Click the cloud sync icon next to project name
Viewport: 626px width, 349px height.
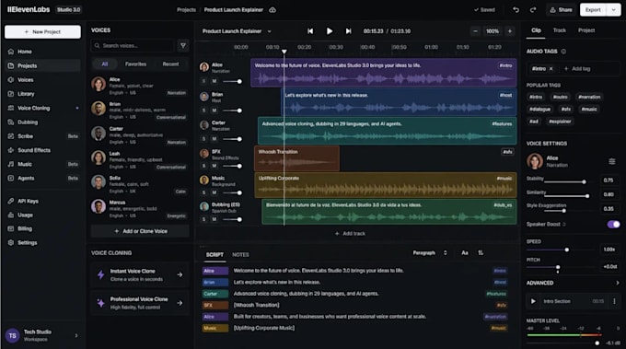pyautogui.click(x=272, y=9)
